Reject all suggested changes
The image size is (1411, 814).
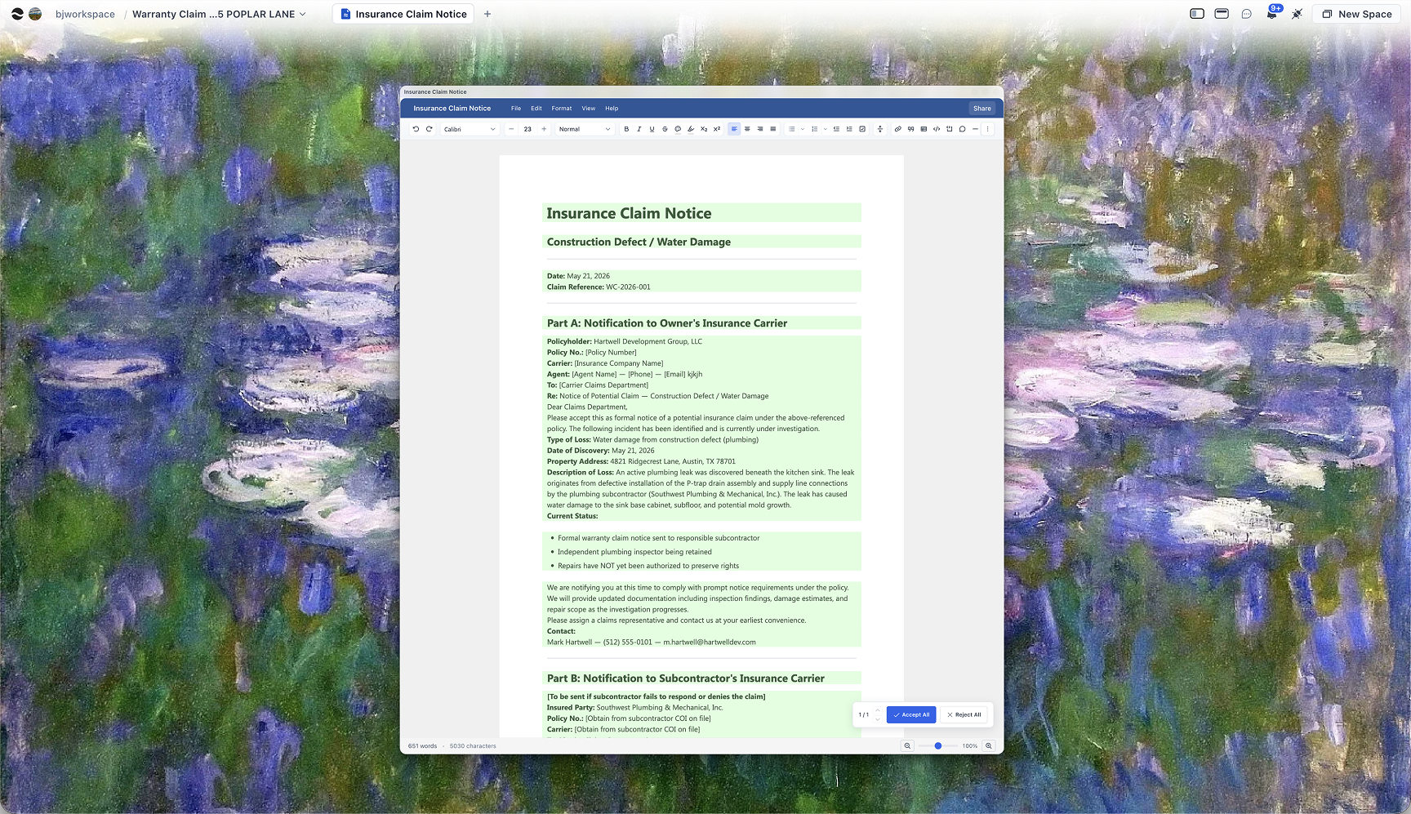pos(964,714)
